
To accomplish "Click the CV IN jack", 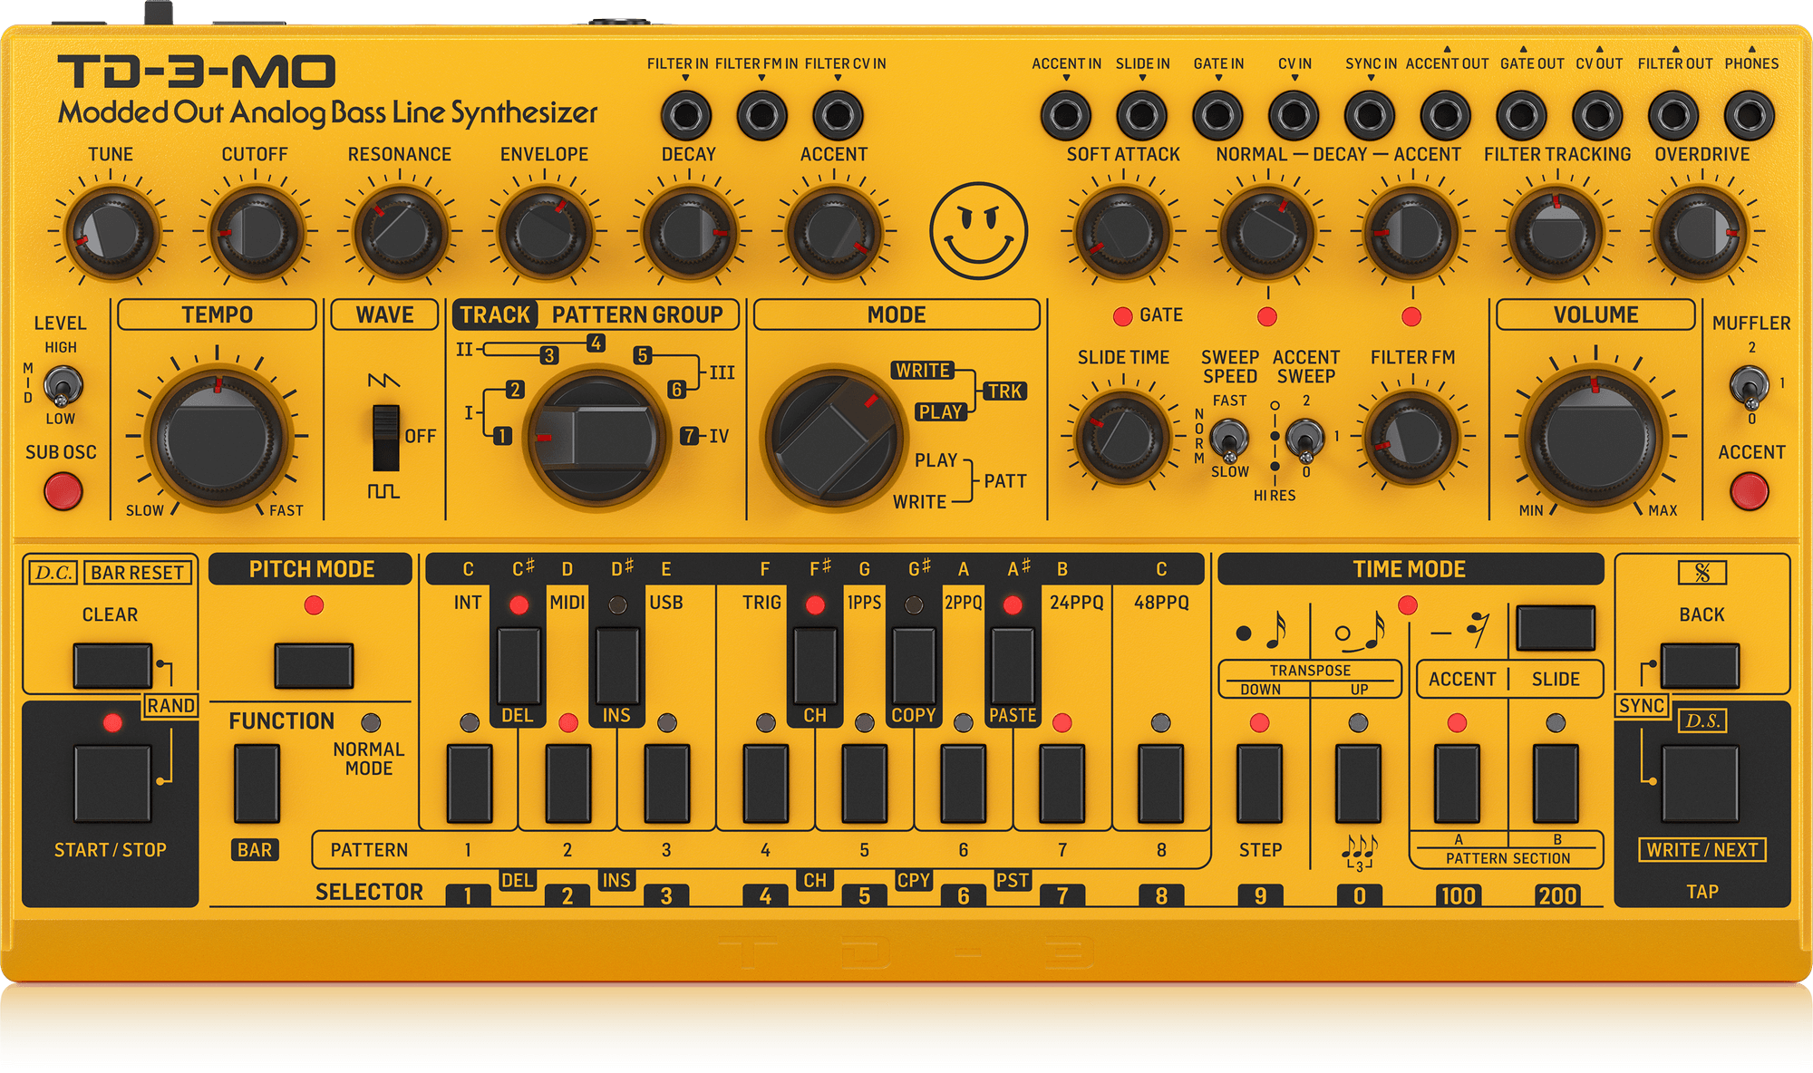I will point(1294,115).
